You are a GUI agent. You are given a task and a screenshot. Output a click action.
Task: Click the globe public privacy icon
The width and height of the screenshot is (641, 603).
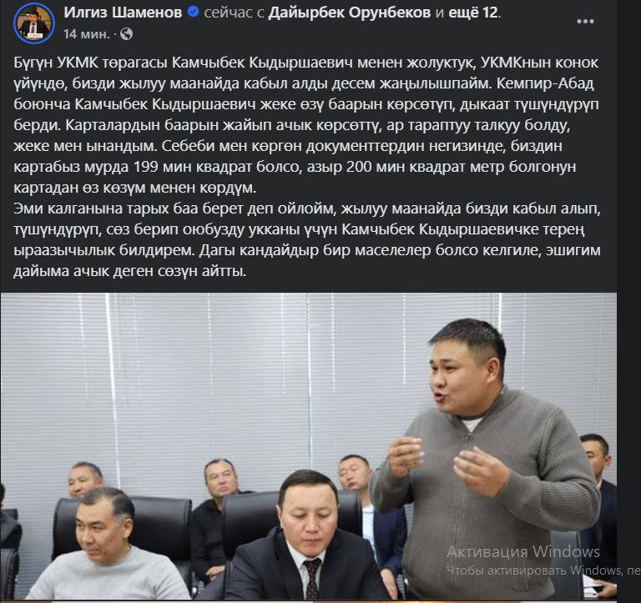coord(126,33)
